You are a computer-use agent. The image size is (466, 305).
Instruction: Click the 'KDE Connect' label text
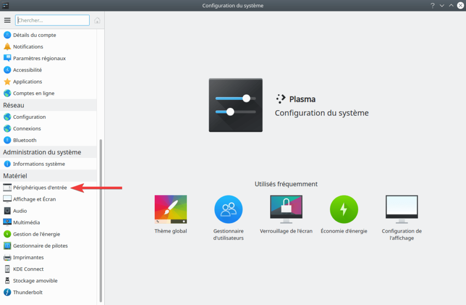point(28,269)
